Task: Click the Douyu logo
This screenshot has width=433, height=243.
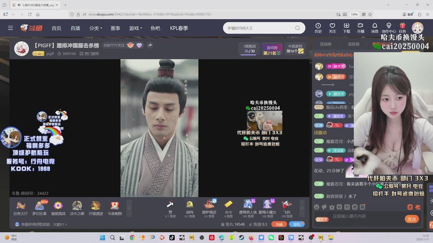Action: point(31,28)
